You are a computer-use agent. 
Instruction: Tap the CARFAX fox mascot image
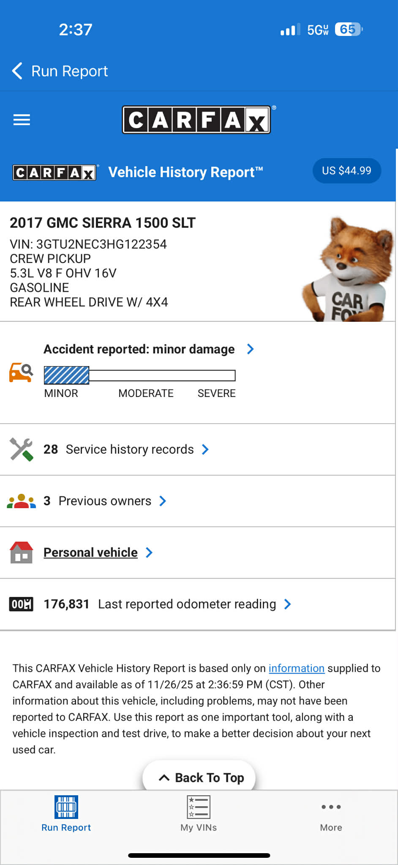pos(348,269)
